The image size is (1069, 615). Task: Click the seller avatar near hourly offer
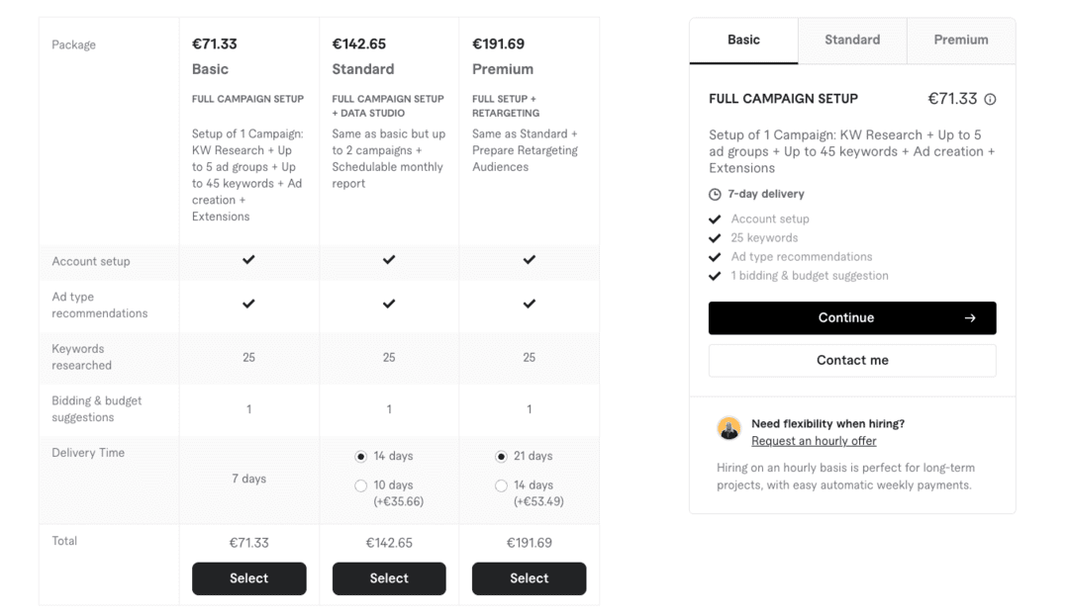click(x=729, y=429)
